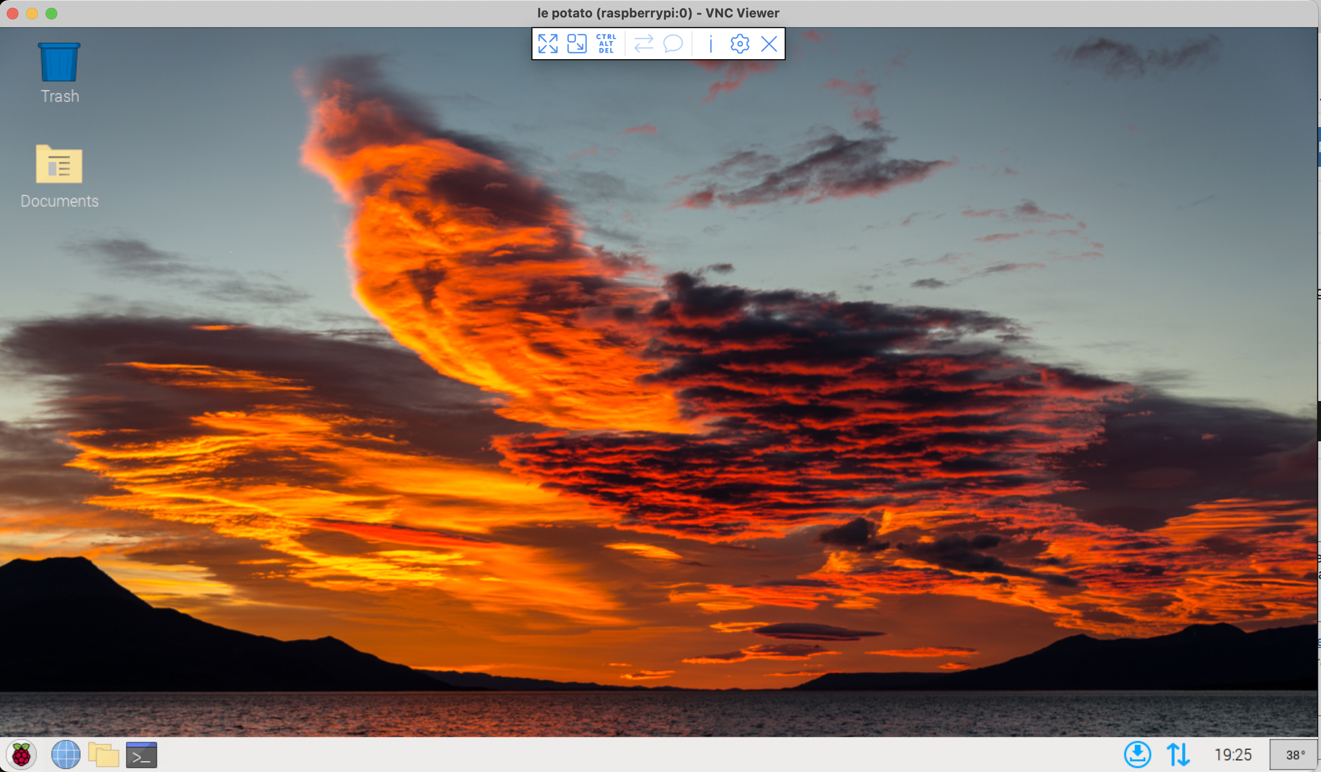Viewport: 1321px width, 772px height.
Task: Click the network transfer icon in status bar
Action: tap(1176, 754)
